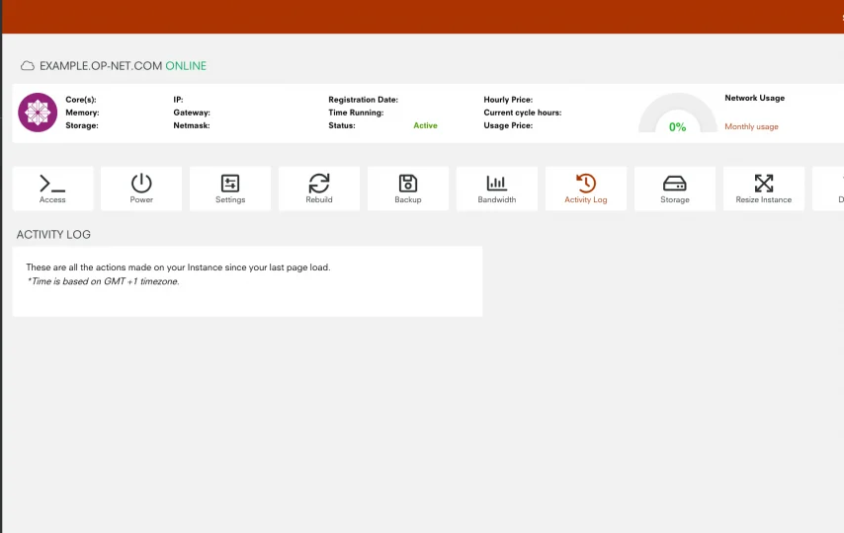Click the Netmask label
Viewport: 844px width, 533px height.
click(192, 125)
